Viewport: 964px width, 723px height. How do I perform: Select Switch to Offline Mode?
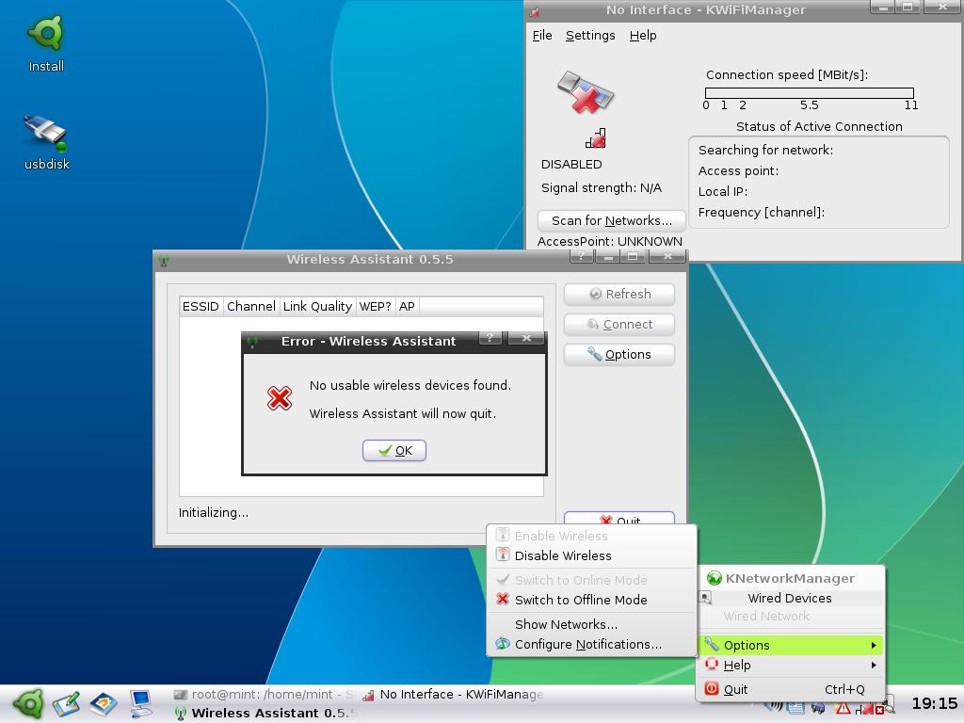[x=591, y=600]
